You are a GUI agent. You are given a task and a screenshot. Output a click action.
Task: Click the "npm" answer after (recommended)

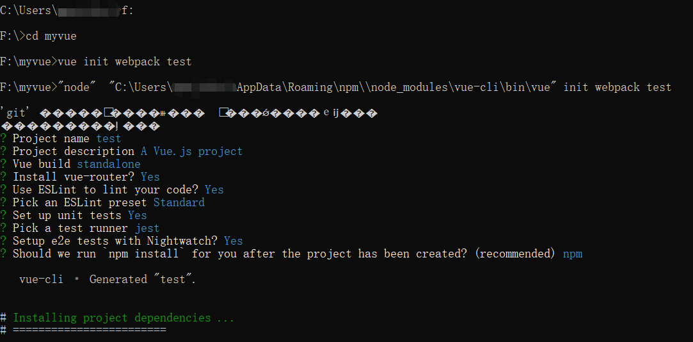[572, 254]
